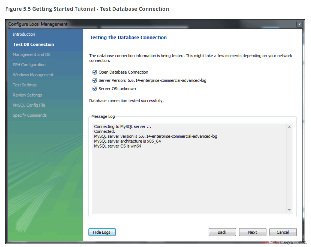Viewport: 311px width, 247px height.
Task: Click the message log scroll down arrow
Action: point(289,210)
